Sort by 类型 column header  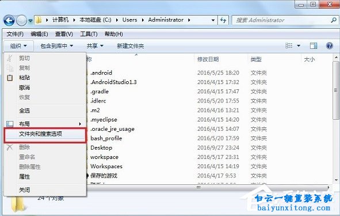click(x=256, y=59)
